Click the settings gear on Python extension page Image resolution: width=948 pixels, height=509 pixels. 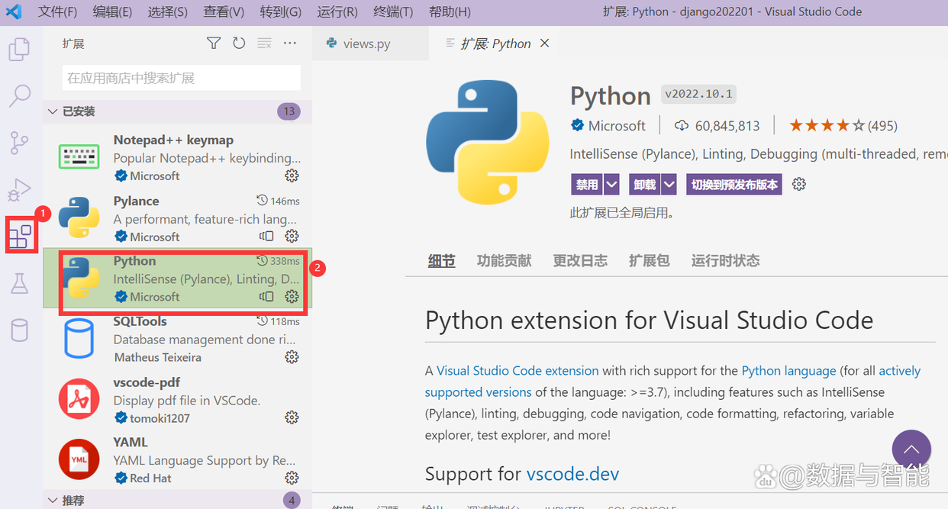[x=798, y=184]
